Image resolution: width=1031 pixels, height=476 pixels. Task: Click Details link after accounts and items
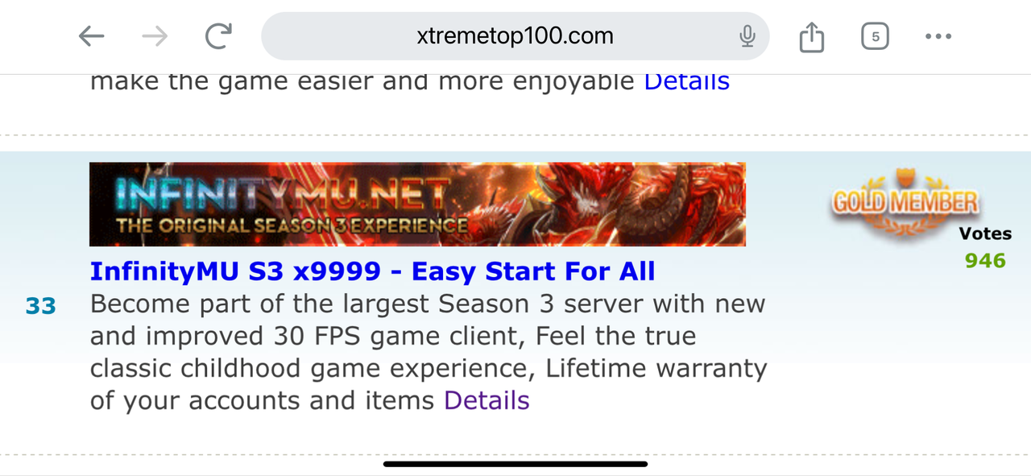(487, 400)
